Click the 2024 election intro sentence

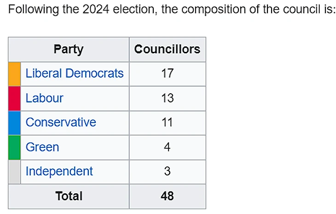coord(171,10)
